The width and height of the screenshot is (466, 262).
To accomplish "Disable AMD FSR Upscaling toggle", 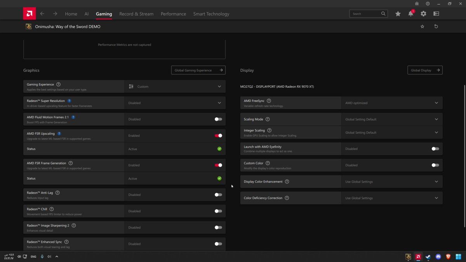I will (218, 135).
